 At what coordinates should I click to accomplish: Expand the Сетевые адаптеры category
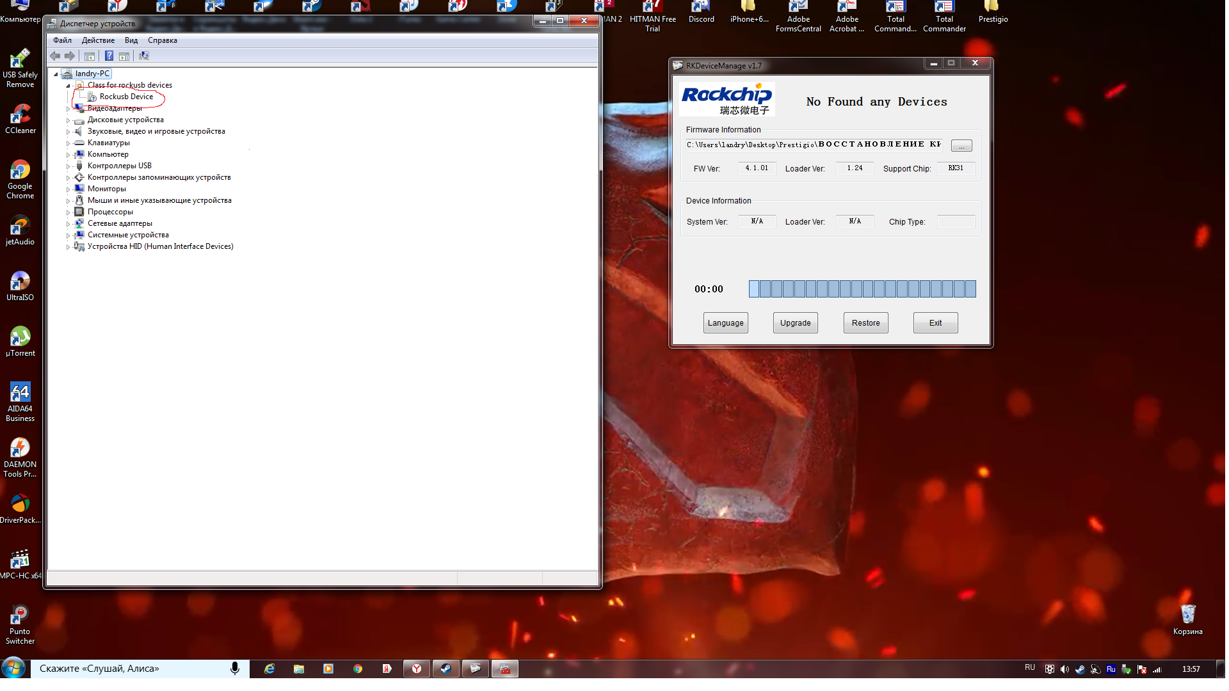tap(68, 224)
